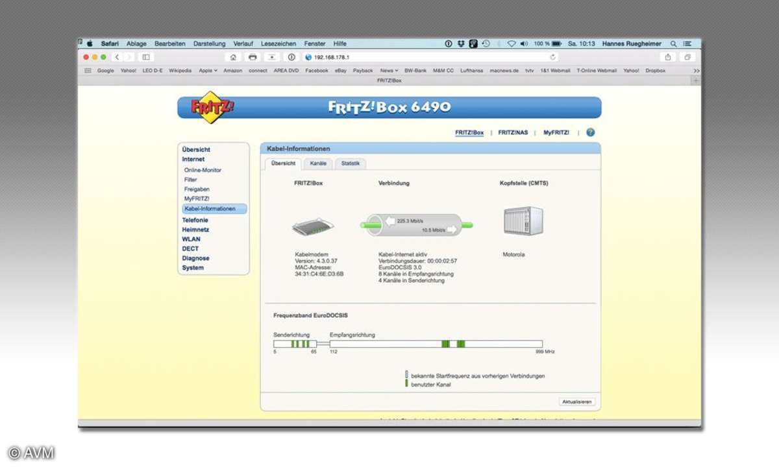779x467 pixels.
Task: Click the 1Password toolbar extension icon
Action: (291, 57)
